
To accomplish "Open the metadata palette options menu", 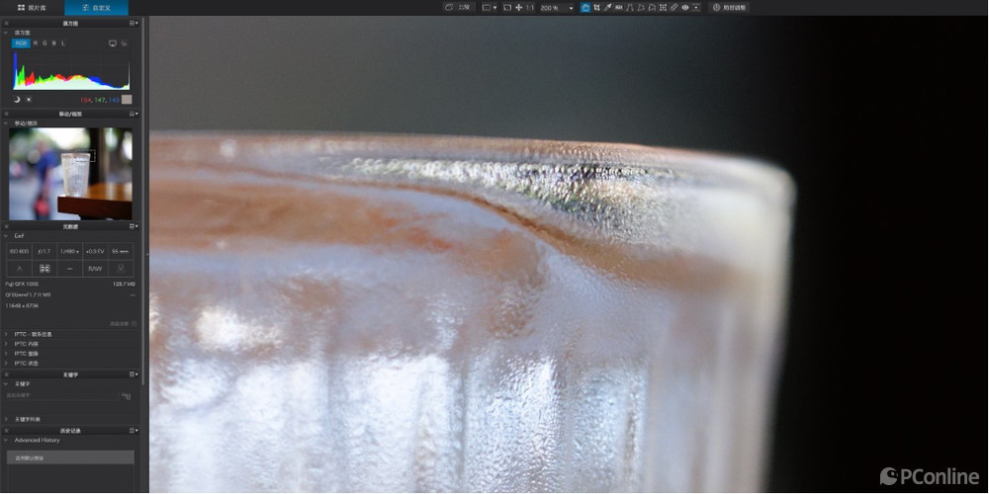I will point(134,226).
